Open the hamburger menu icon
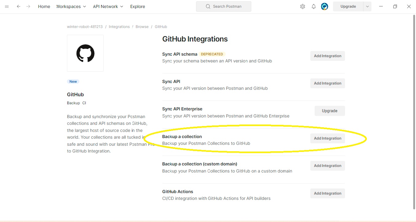Screen dimensions: 416x222 tap(7, 6)
